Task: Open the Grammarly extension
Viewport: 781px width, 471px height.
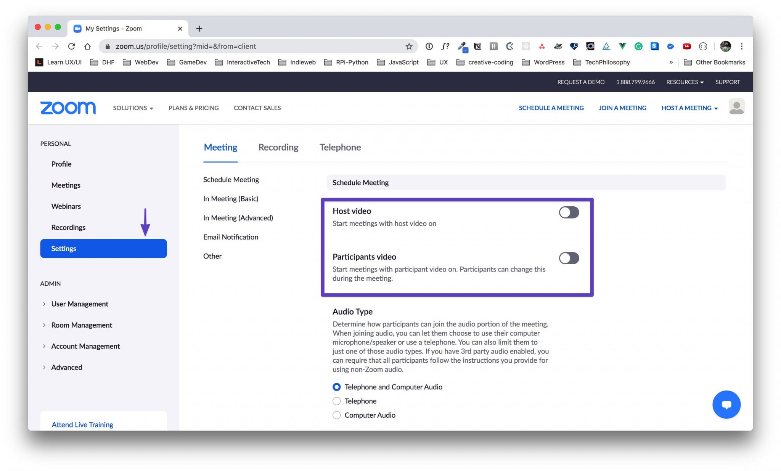Action: coord(639,46)
